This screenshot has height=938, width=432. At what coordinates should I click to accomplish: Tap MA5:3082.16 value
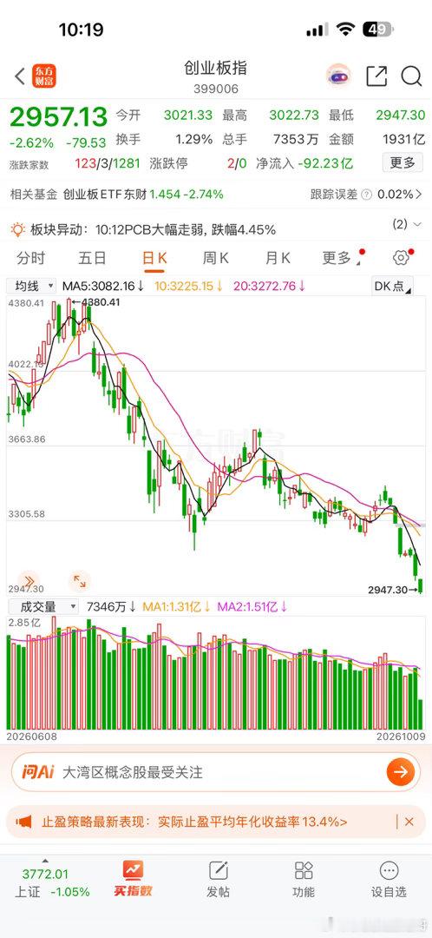pos(102,286)
